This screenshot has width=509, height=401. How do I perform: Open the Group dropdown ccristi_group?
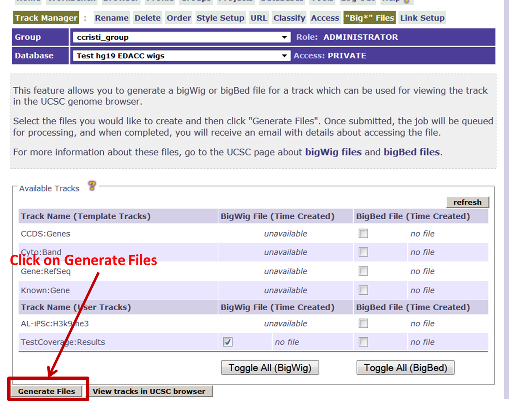coord(181,37)
